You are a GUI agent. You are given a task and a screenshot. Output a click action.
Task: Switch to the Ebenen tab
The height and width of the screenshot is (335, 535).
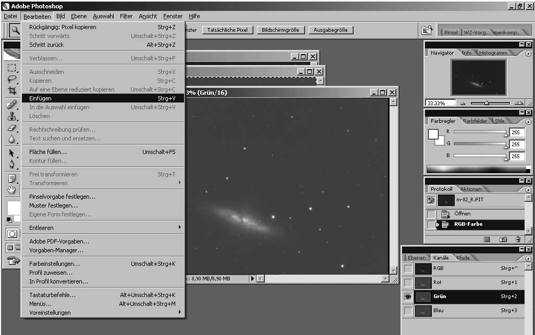(417, 257)
